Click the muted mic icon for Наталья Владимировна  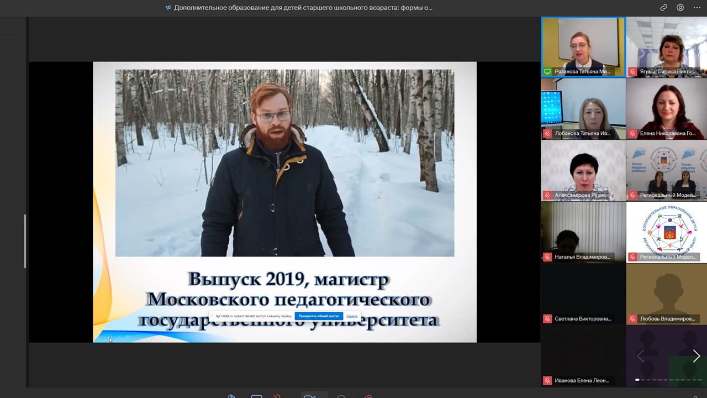pos(547,257)
